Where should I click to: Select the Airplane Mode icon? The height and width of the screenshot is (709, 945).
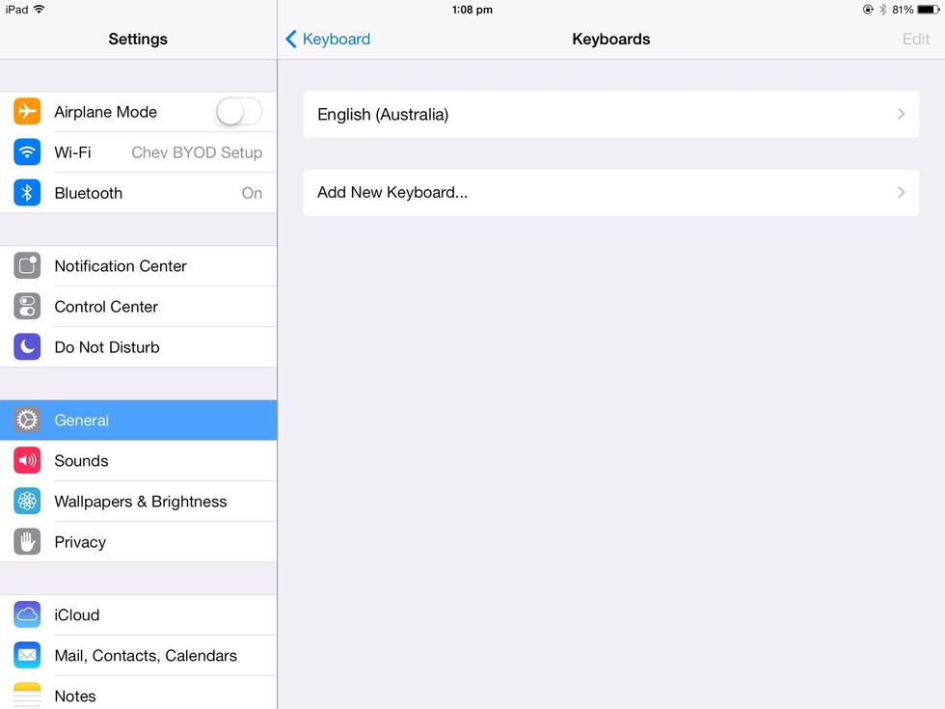(26, 112)
